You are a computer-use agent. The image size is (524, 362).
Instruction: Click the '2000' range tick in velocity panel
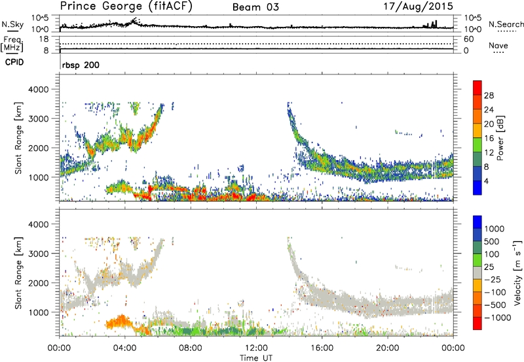[x=38, y=283]
